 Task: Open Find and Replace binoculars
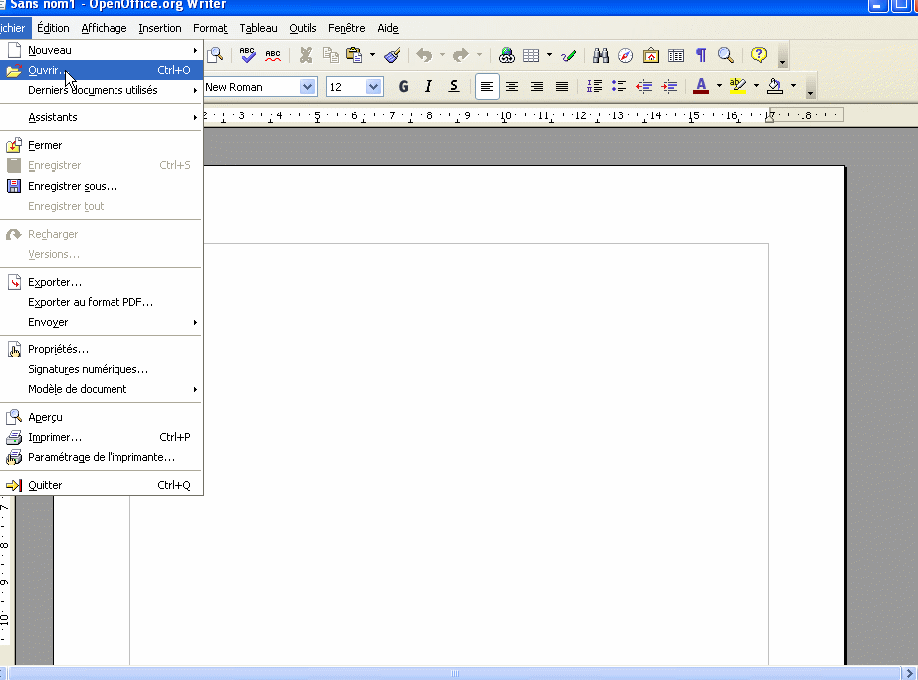point(601,55)
